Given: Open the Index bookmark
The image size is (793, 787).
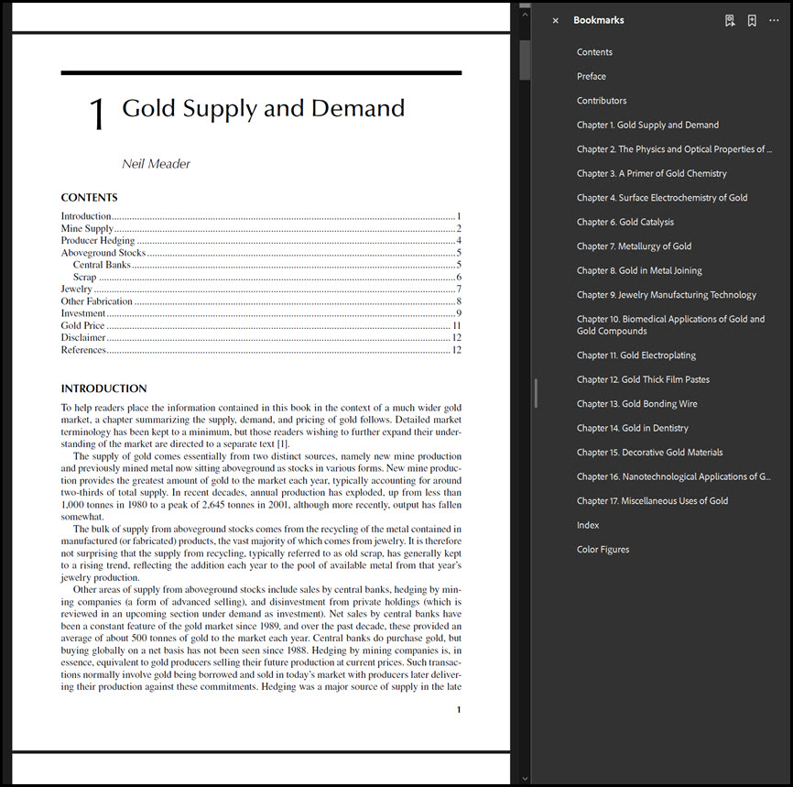Looking at the screenshot, I should (588, 525).
